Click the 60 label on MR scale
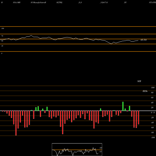This screenshot has width=156, height=156. [x=152, y=98]
